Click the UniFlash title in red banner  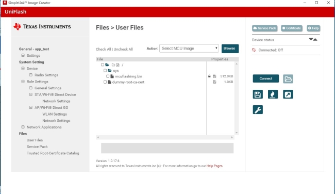[x=15, y=12]
